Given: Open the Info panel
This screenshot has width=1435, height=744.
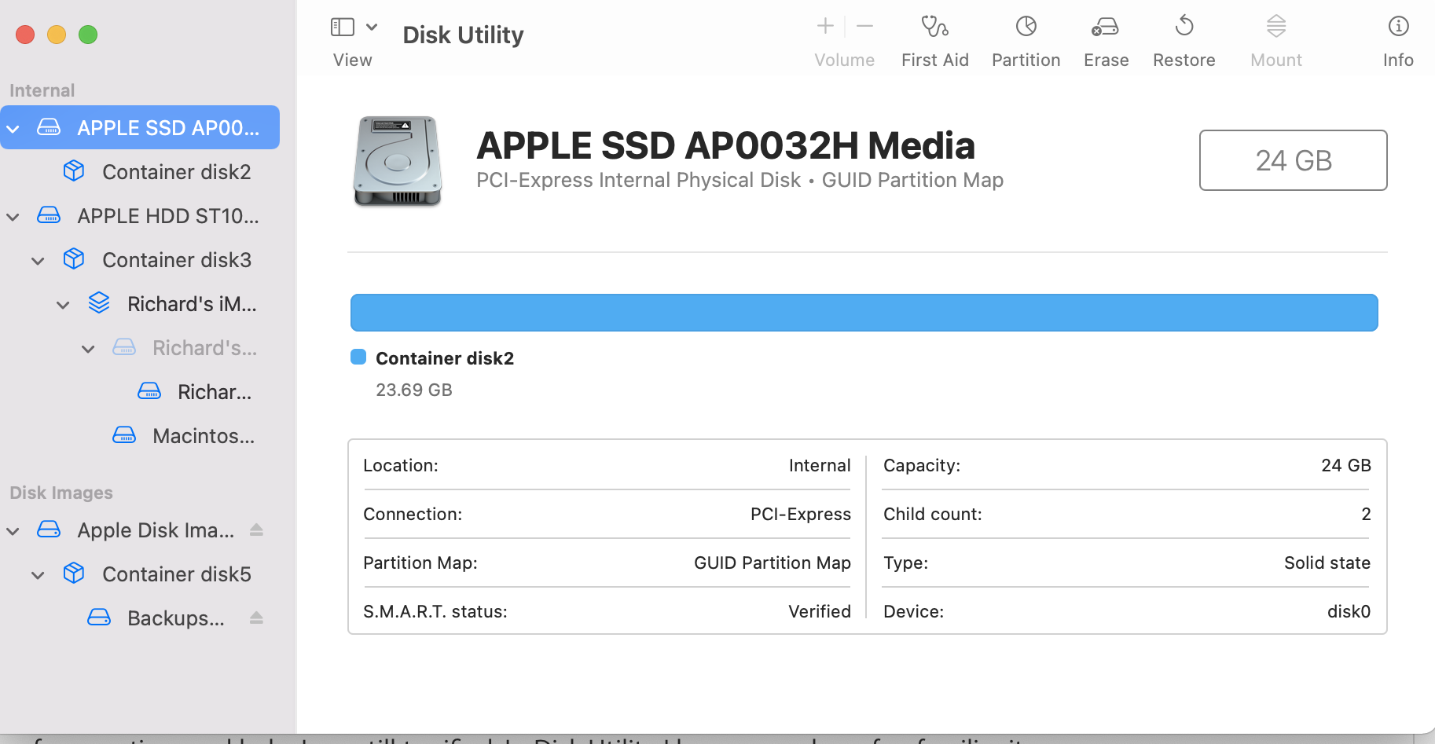Looking at the screenshot, I should click(1398, 27).
